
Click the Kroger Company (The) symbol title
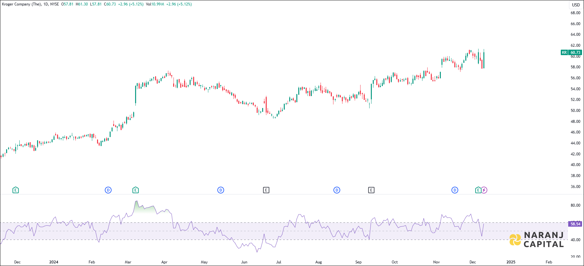pyautogui.click(x=22, y=4)
